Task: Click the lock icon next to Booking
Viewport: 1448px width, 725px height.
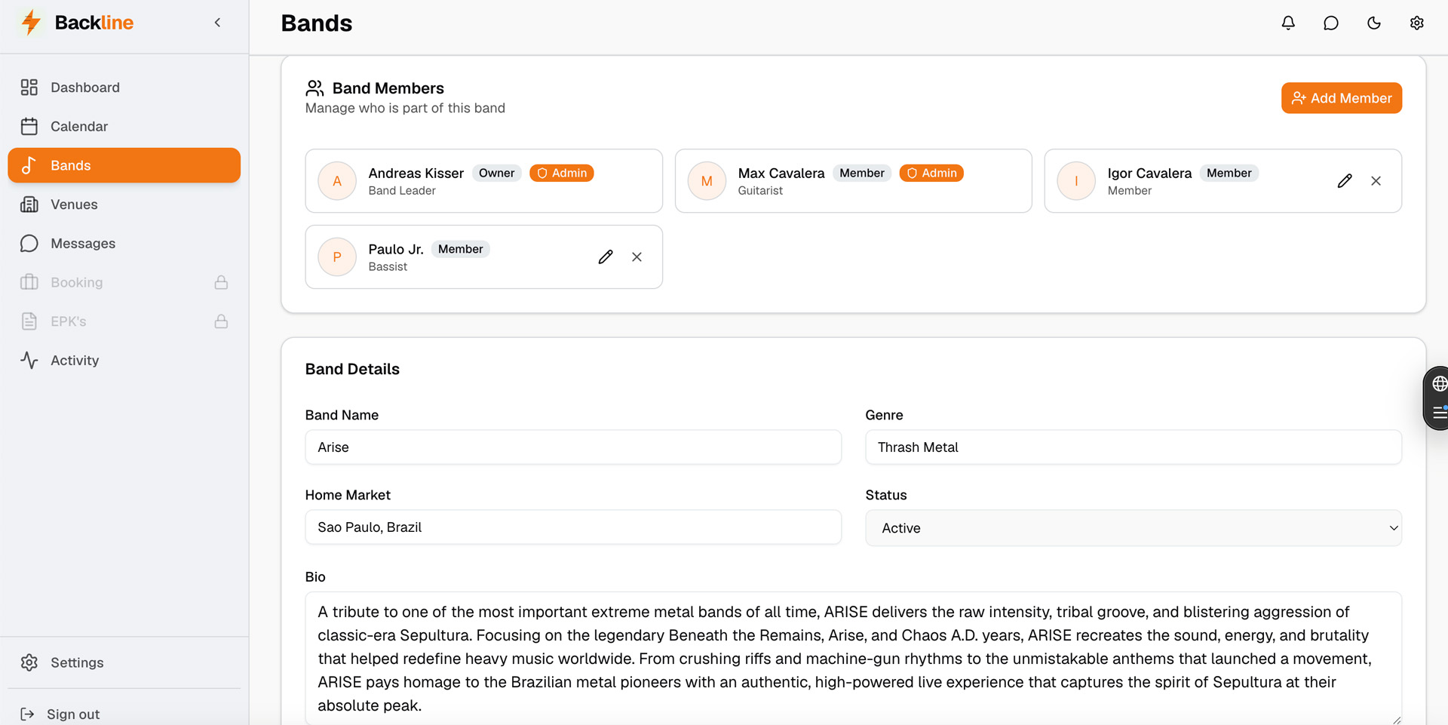Action: 221,282
